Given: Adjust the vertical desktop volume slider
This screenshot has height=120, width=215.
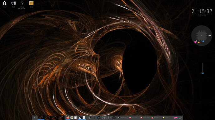Looking at the screenshot, I should 203,68.
